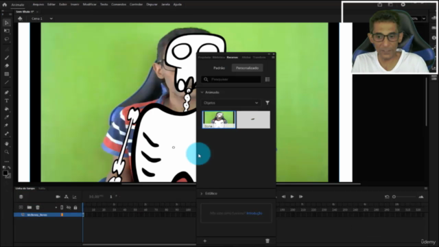The image size is (439, 247).
Task: Select the Personalizado assets option
Action: pyautogui.click(x=247, y=68)
